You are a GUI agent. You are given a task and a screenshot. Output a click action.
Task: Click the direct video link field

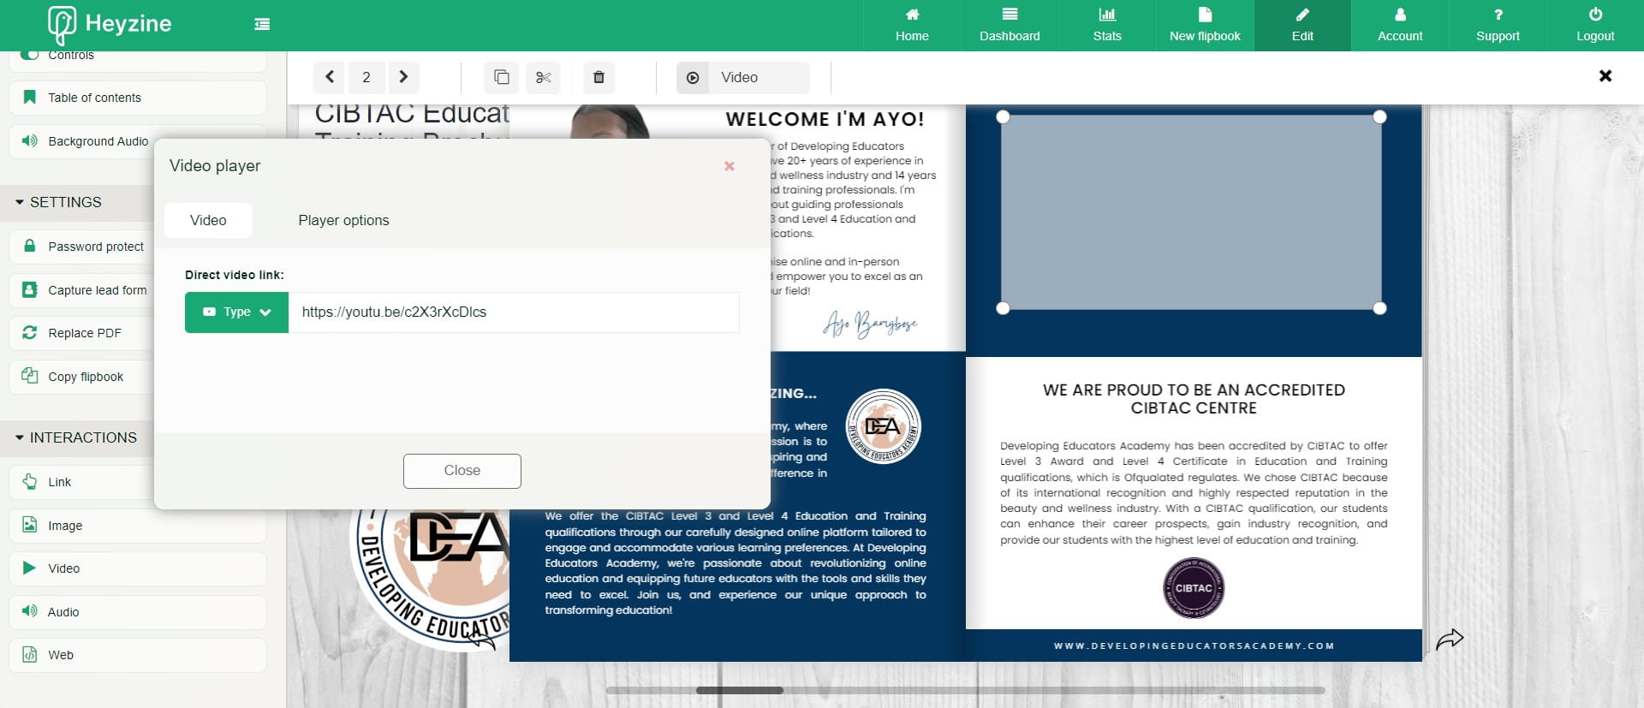pyautogui.click(x=514, y=312)
